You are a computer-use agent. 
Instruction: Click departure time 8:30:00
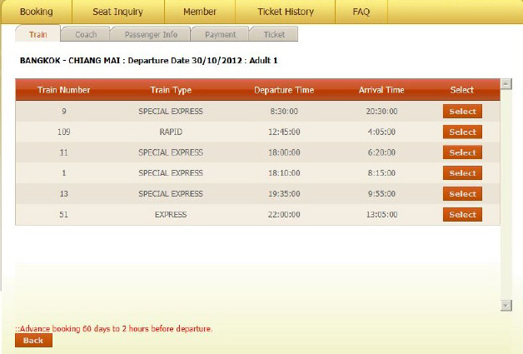tap(284, 111)
